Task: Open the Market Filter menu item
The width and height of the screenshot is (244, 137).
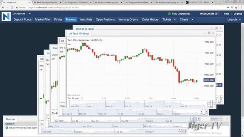Action: (43, 19)
